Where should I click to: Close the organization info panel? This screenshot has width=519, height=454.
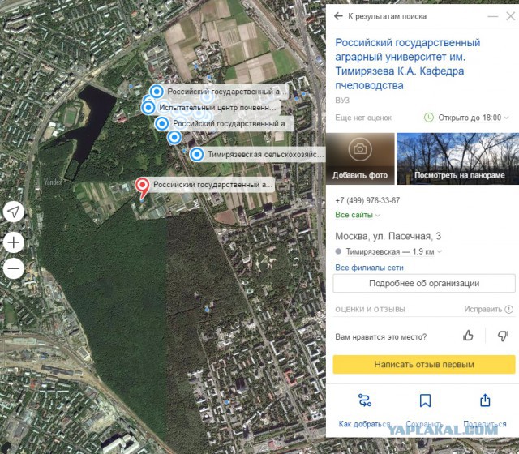click(510, 16)
